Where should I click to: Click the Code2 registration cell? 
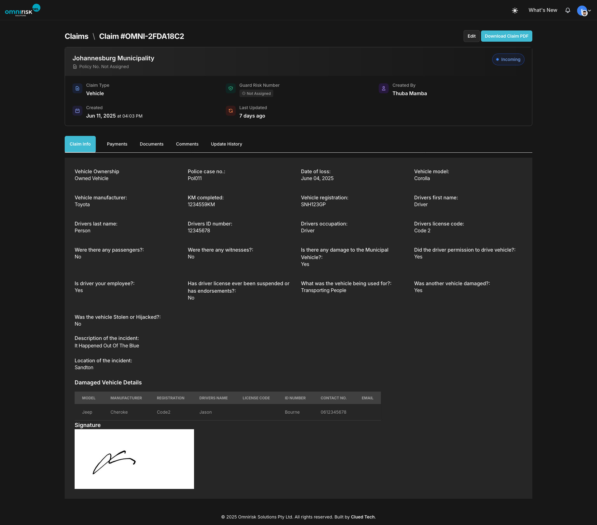pos(164,412)
